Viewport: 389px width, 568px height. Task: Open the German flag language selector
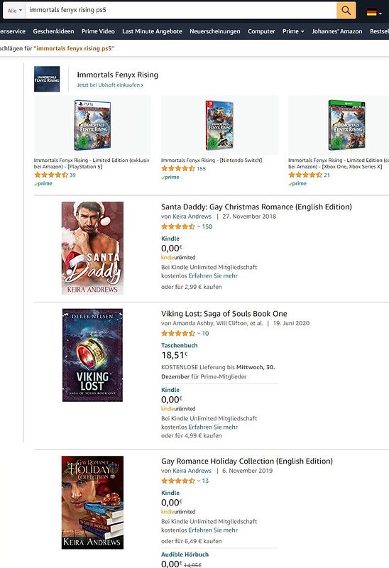click(x=374, y=13)
